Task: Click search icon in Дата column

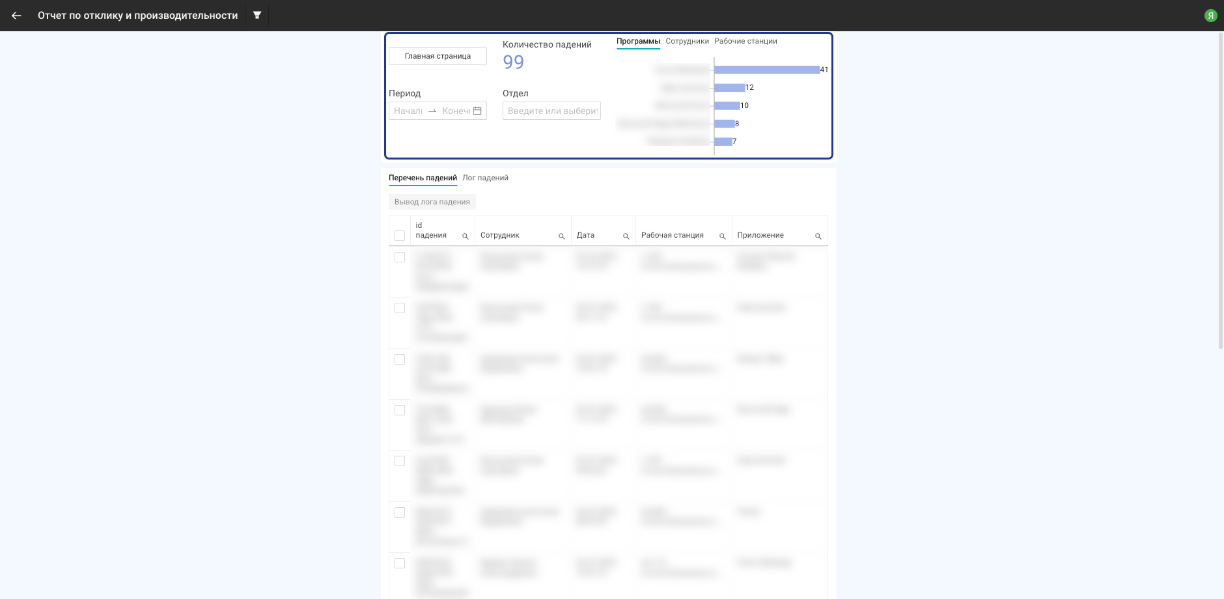Action: tap(626, 236)
